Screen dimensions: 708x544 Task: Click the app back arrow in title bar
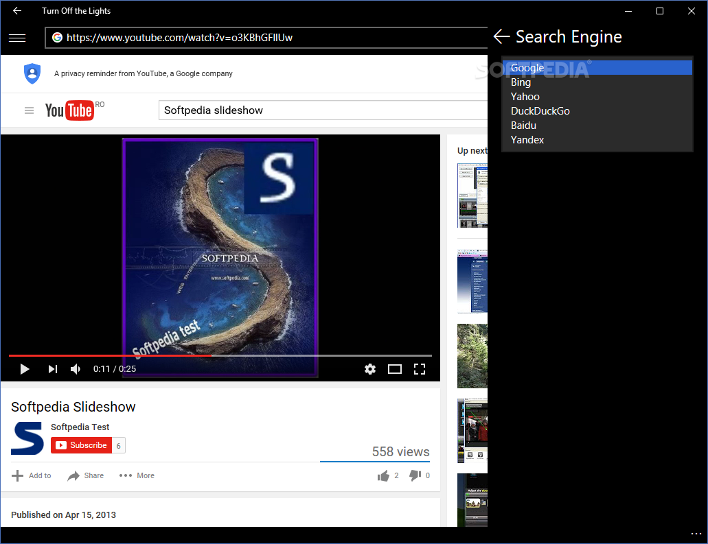pos(16,11)
